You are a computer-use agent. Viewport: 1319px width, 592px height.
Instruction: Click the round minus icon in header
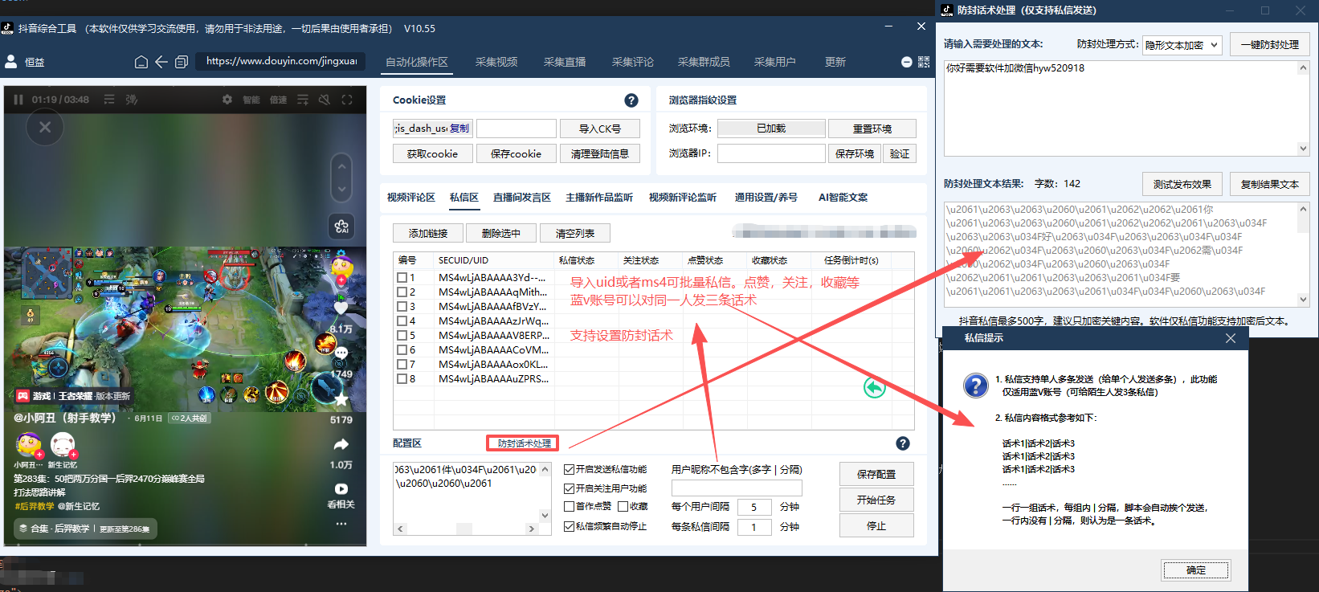tap(906, 62)
